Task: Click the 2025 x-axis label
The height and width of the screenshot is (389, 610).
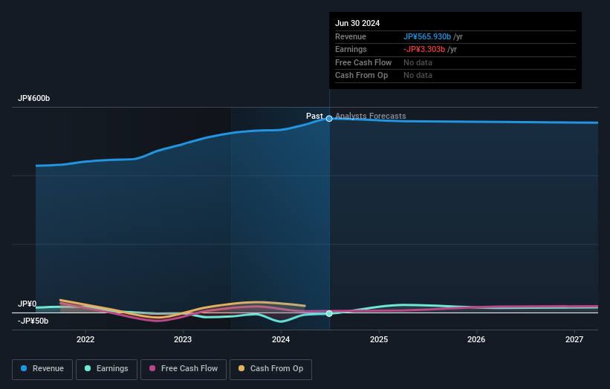Action: tap(379, 340)
